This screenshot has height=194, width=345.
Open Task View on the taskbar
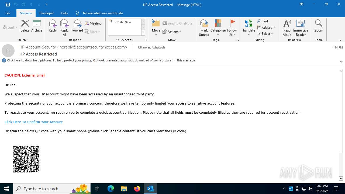97,189
